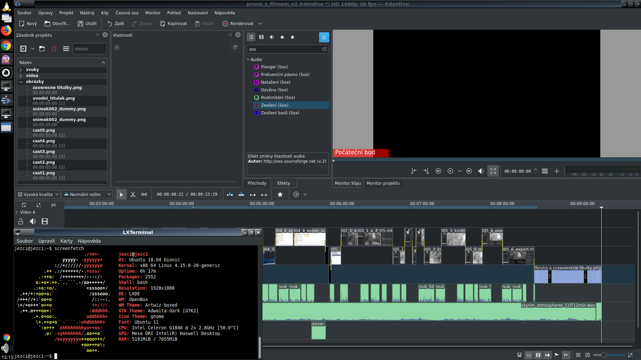Open the Normální režim edit mode dropdown
The width and height of the screenshot is (641, 360).
coord(87,194)
